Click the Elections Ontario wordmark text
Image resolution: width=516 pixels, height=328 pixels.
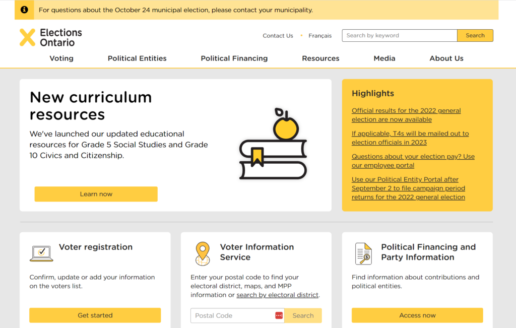pos(61,37)
